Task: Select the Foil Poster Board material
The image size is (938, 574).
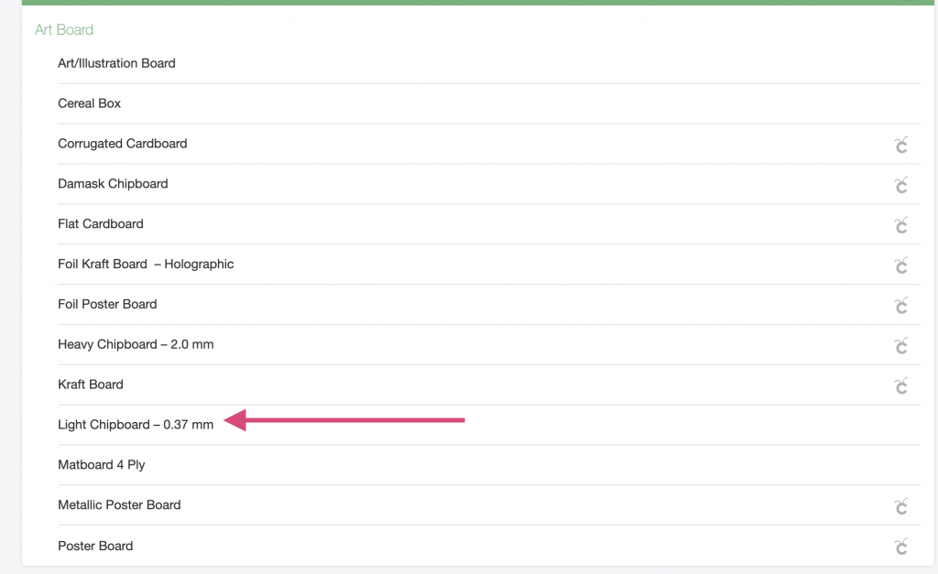Action: pyautogui.click(x=108, y=304)
